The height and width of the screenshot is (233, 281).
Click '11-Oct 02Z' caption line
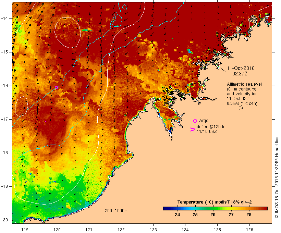[x=238, y=99]
